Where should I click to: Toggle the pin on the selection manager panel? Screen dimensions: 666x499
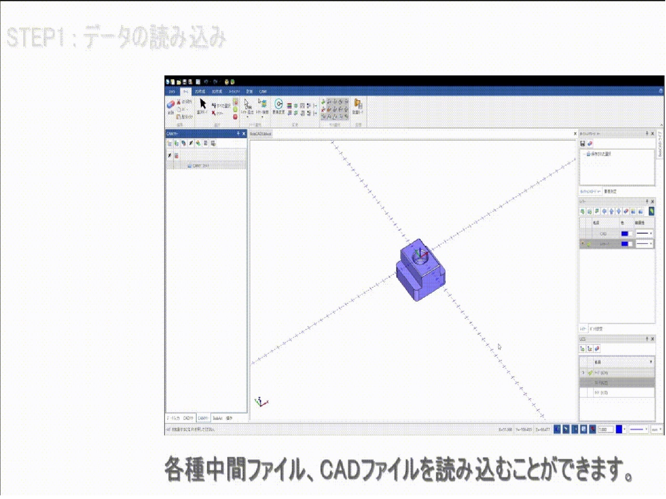coord(647,134)
